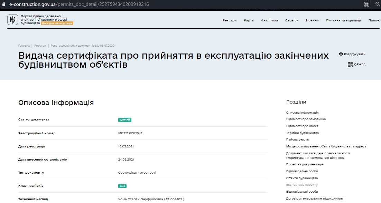Click the Видача сертифіката page title
This screenshot has width=381, height=203.
click(x=174, y=60)
